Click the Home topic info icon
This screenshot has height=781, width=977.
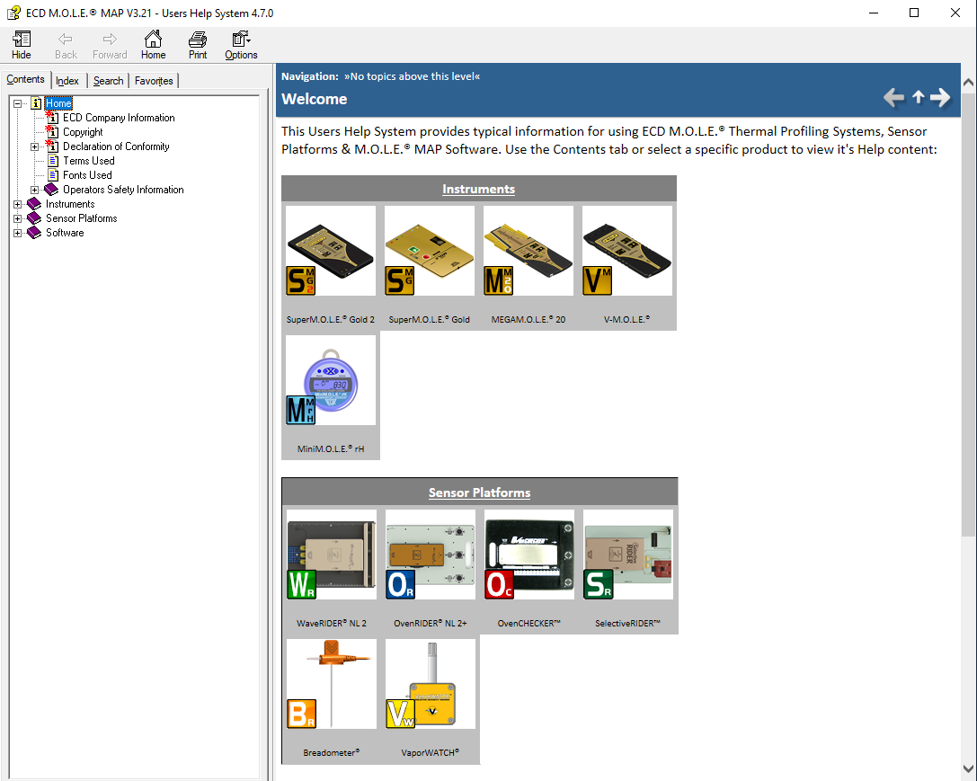click(36, 103)
